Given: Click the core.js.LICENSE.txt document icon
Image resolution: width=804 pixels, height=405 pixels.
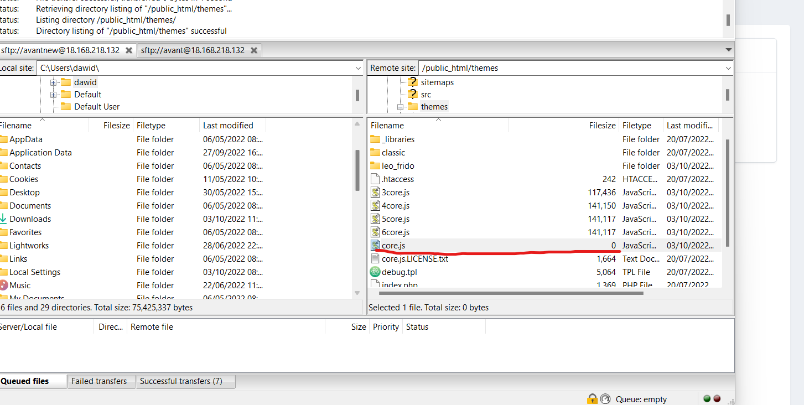Looking at the screenshot, I should click(x=375, y=258).
